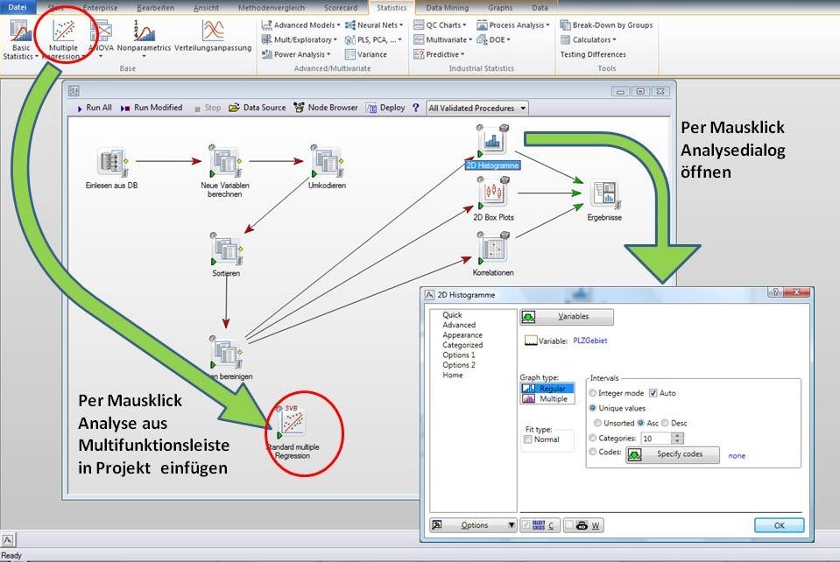Select the 2D Box Plots node
The width and height of the screenshot is (840, 562).
pyautogui.click(x=492, y=193)
